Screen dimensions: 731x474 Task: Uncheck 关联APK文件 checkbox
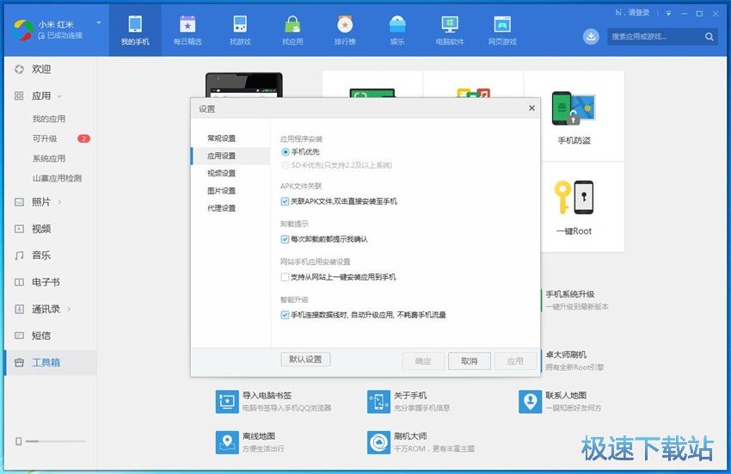pyautogui.click(x=285, y=201)
